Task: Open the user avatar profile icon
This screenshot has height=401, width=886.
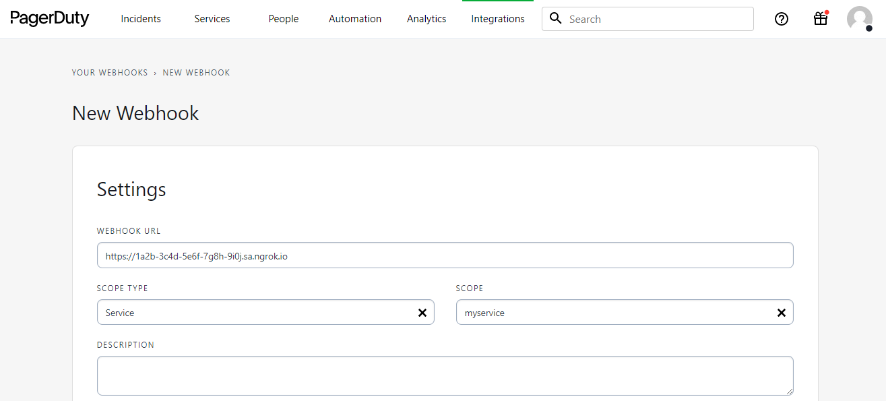Action: (859, 19)
